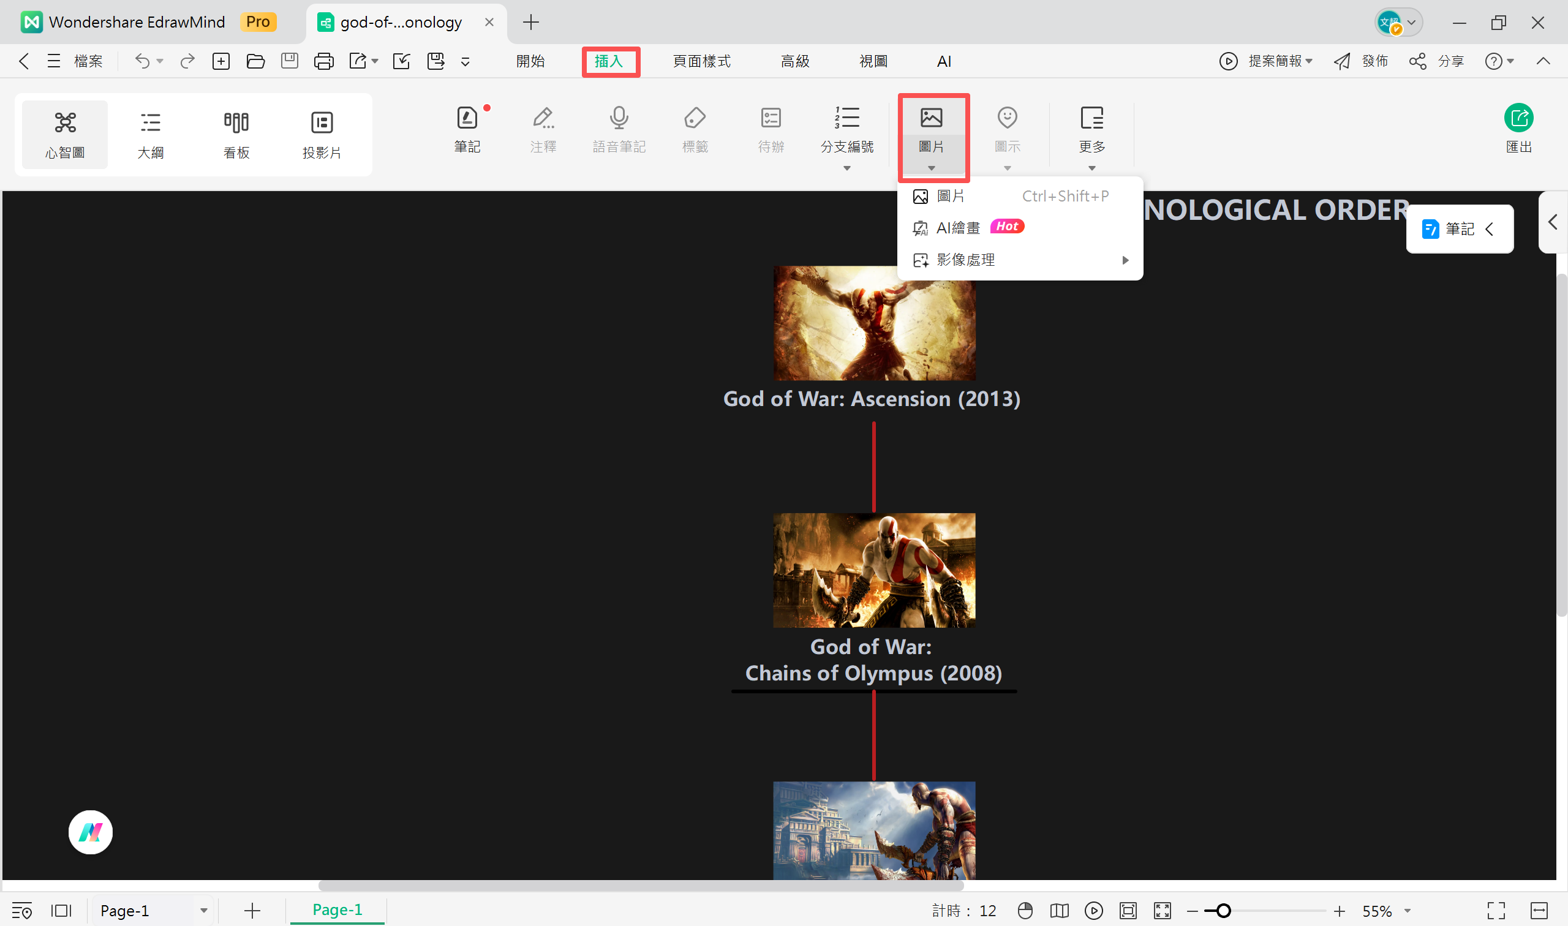The image size is (1568, 926).
Task: Open the print icon in the quick toolbar
Action: pos(324,61)
